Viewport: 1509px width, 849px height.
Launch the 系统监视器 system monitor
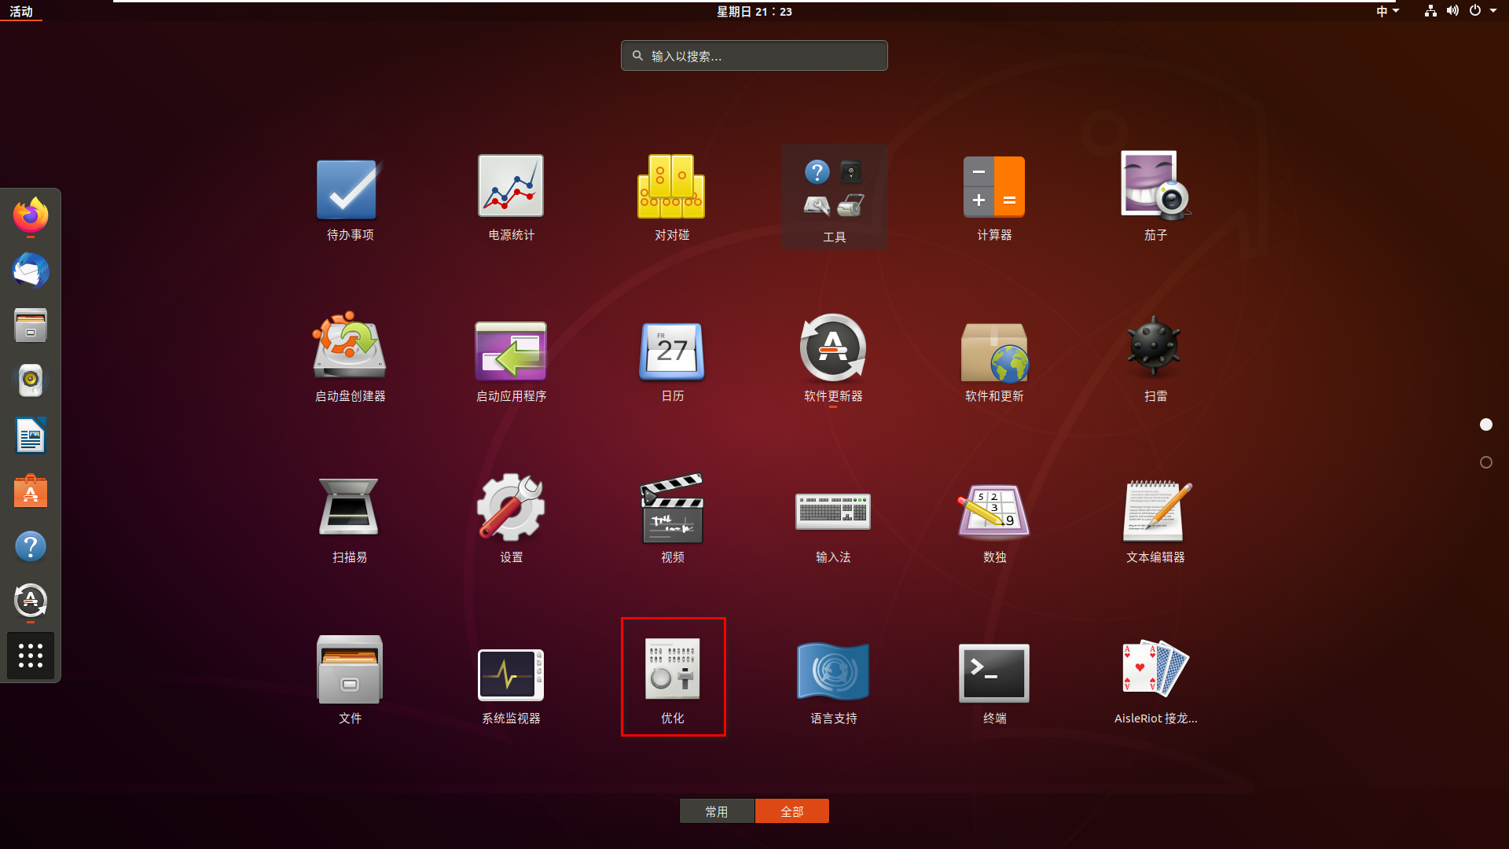pyautogui.click(x=511, y=674)
